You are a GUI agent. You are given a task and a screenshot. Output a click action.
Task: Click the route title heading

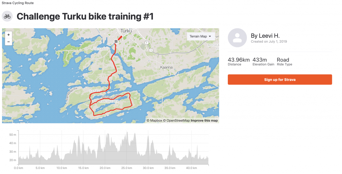point(85,17)
